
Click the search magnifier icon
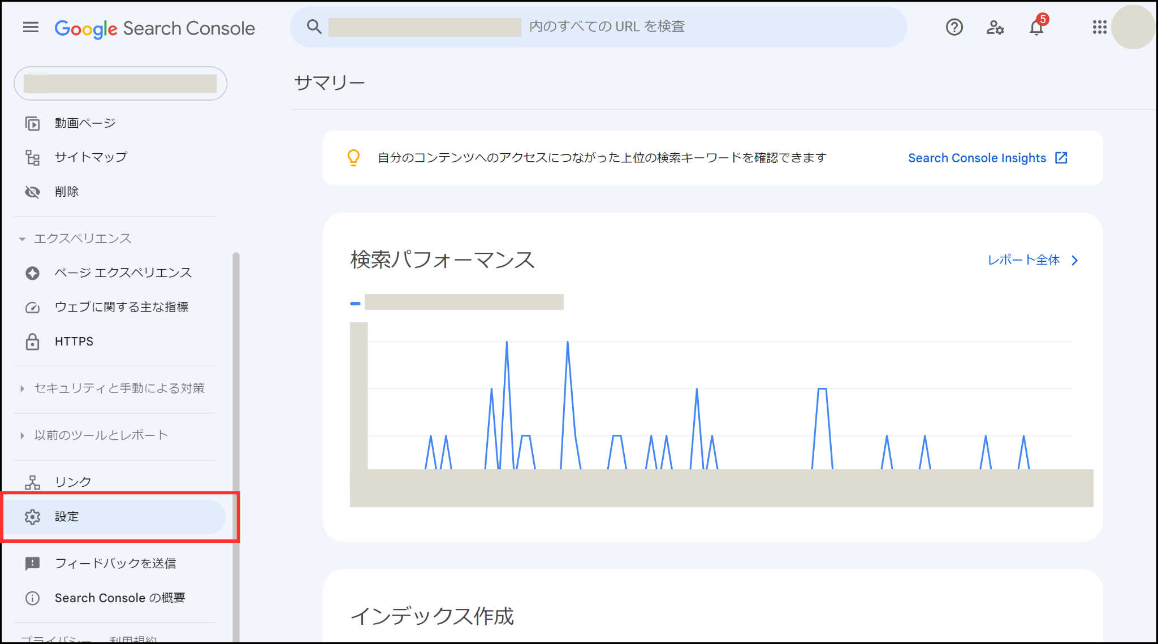click(x=314, y=27)
